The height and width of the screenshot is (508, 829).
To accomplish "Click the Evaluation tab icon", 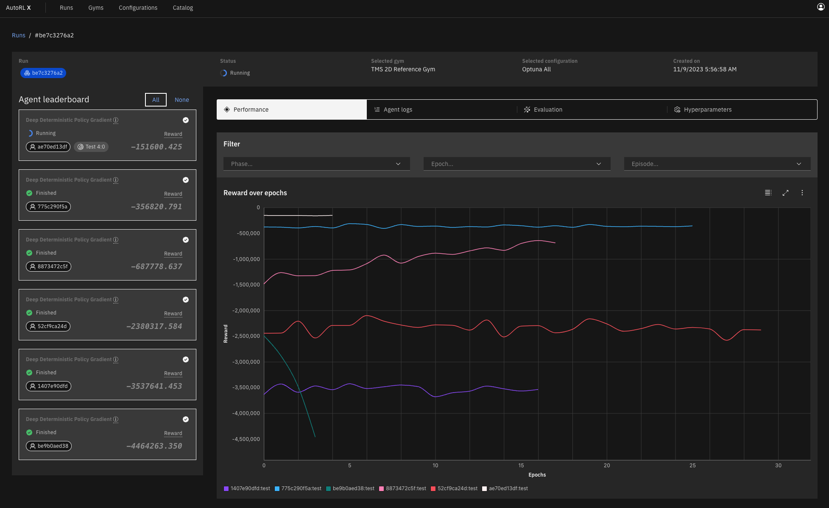I will pos(526,109).
